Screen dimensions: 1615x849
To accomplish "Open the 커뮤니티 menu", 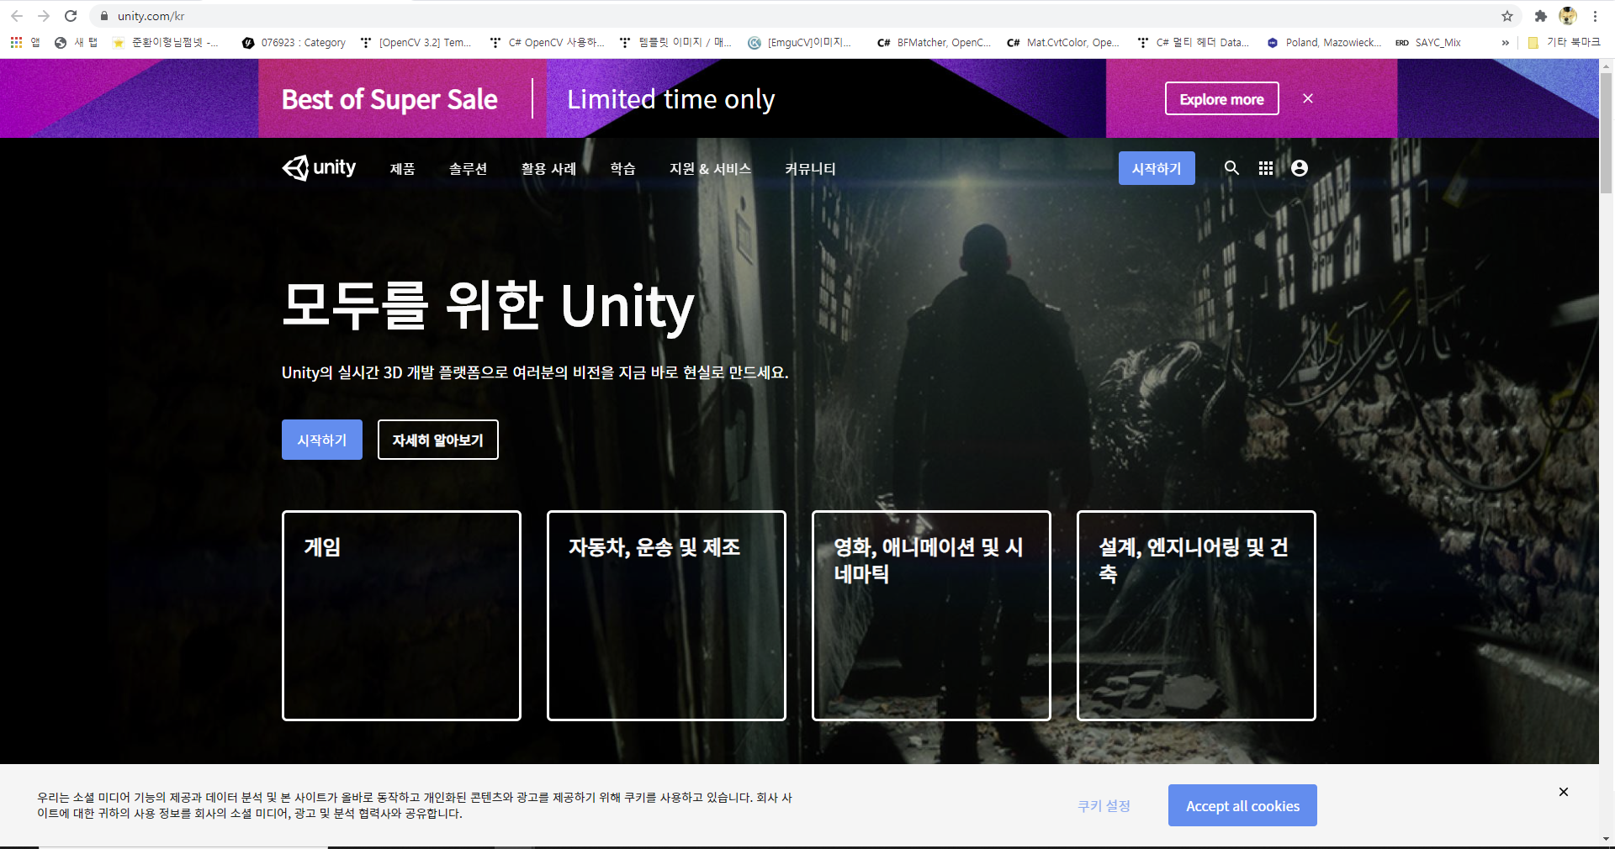I will coord(810,168).
